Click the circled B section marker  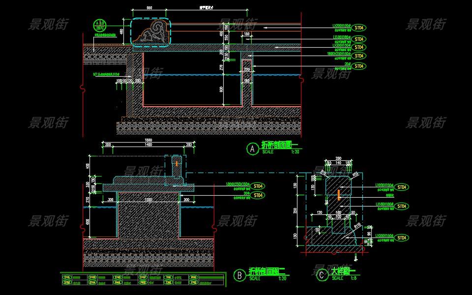(x=239, y=276)
